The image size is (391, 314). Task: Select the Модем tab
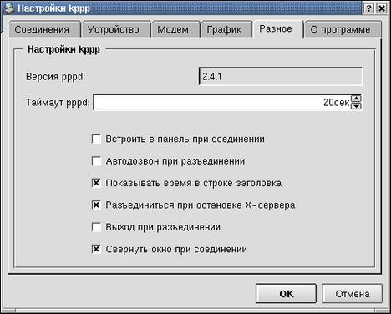click(x=175, y=29)
